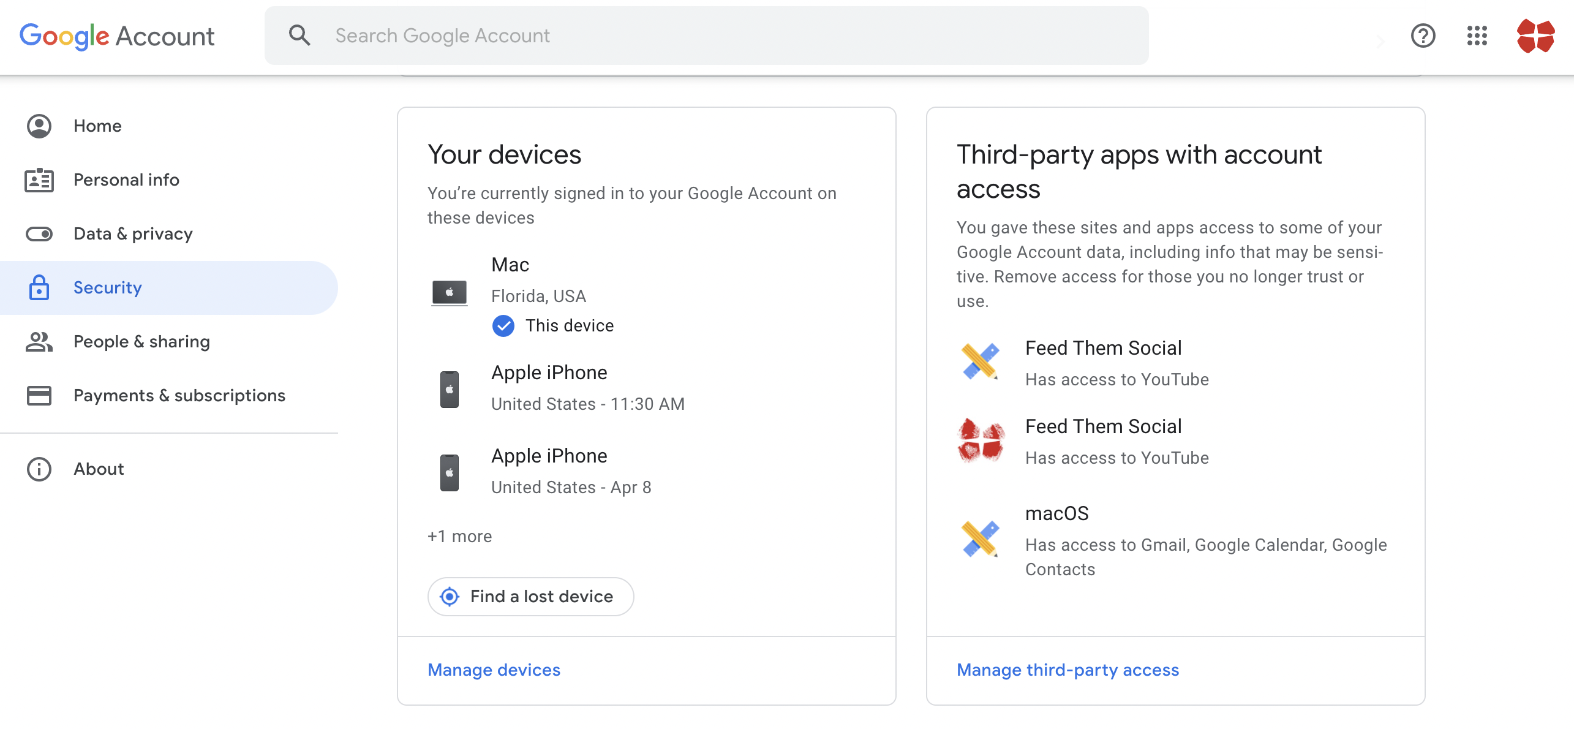This screenshot has width=1574, height=729.
Task: Click the Data & privacy toggle icon
Action: tap(39, 234)
